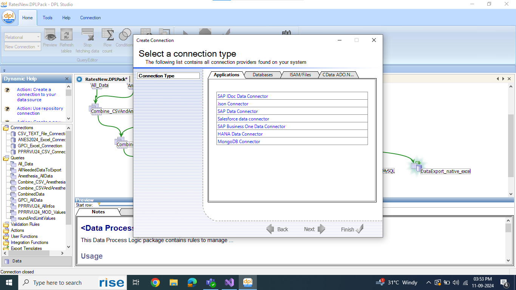
Task: Click the Row count sigma icon
Action: click(108, 35)
